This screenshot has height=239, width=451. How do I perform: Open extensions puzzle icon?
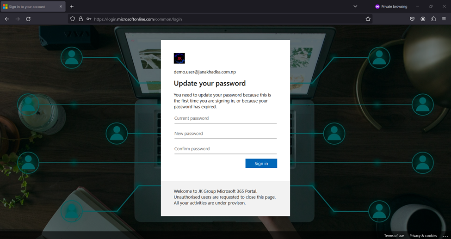pos(433,19)
